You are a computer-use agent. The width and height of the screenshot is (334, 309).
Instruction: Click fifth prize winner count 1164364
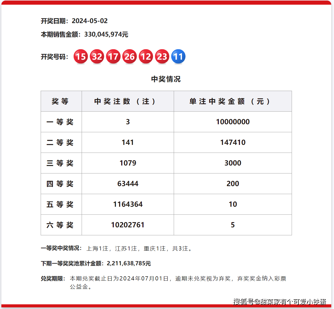click(x=128, y=204)
